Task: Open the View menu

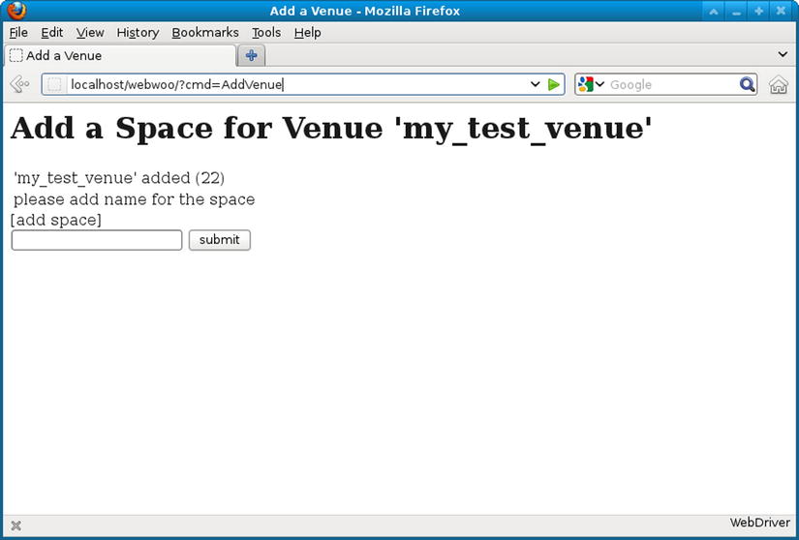Action: pyautogui.click(x=90, y=33)
